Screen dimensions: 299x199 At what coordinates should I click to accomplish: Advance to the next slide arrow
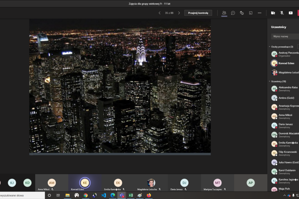pos(179,13)
